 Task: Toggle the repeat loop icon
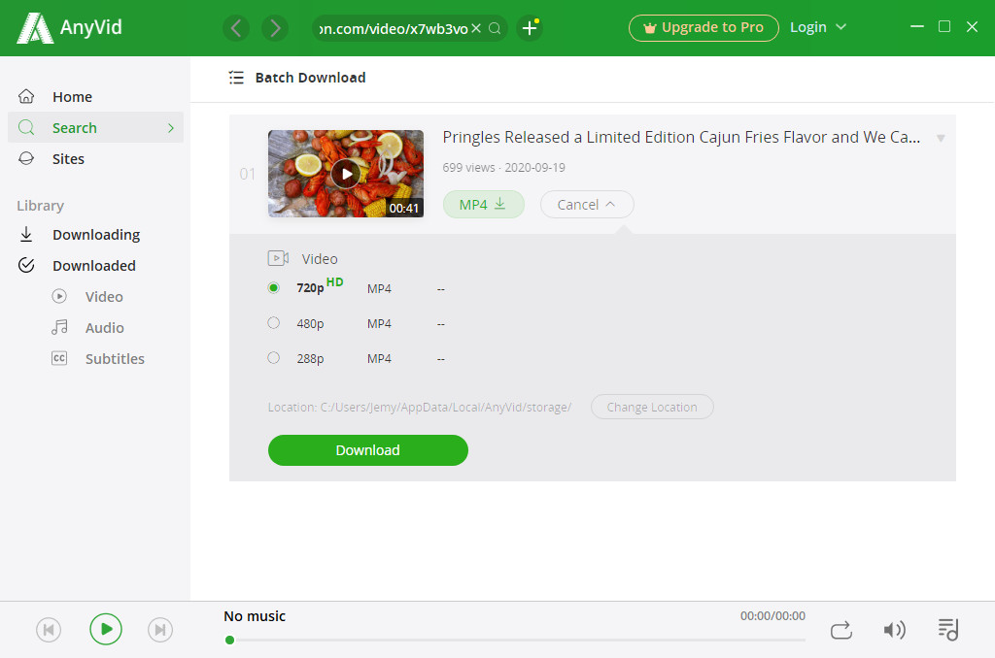(x=841, y=630)
